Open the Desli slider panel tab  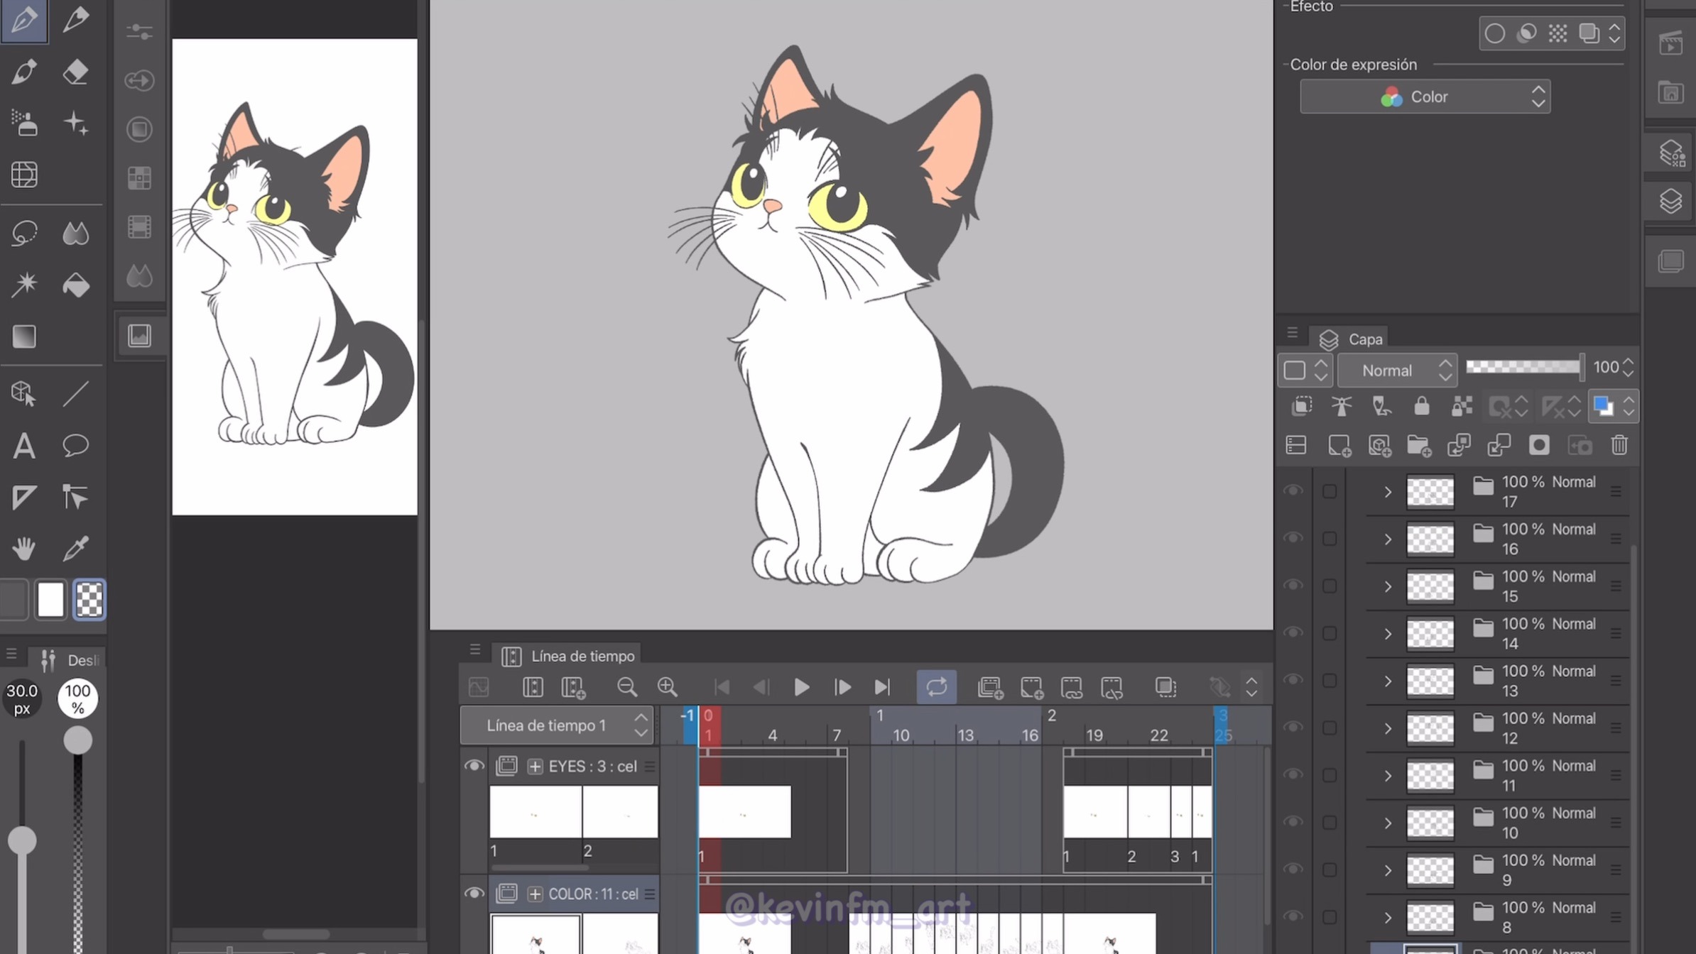pyautogui.click(x=70, y=660)
